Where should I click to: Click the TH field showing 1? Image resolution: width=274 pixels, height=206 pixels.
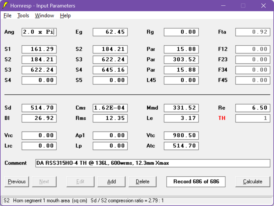(x=253, y=118)
